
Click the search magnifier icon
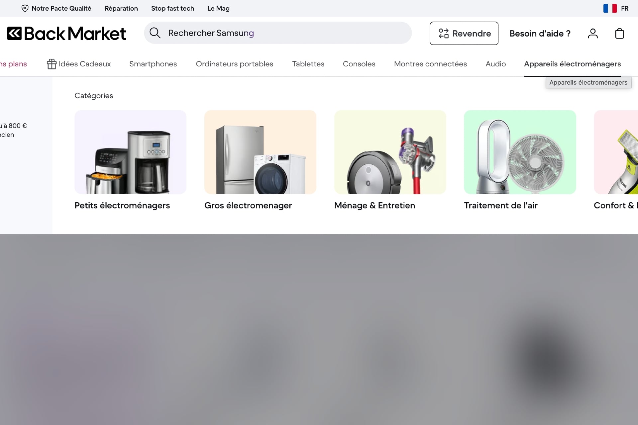tap(155, 33)
